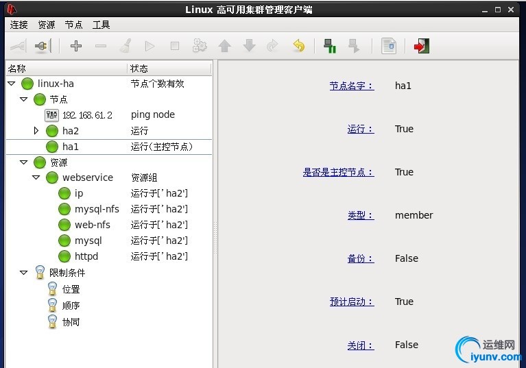Click the 运行(主控节点) status text

click(x=161, y=147)
